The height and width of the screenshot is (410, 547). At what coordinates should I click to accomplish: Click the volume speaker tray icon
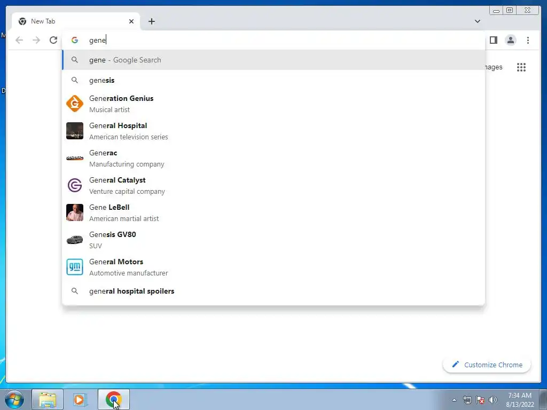493,400
